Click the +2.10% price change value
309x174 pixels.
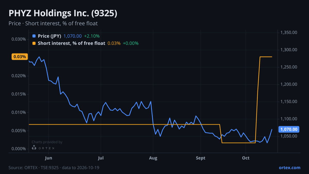pos(92,36)
